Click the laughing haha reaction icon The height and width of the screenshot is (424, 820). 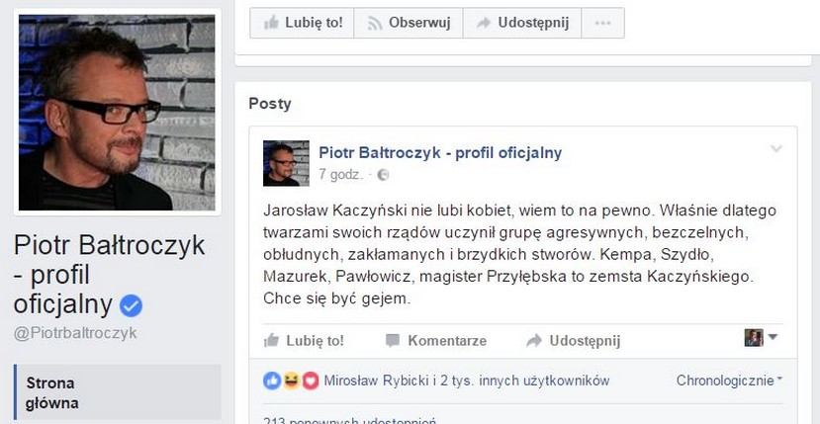click(x=291, y=381)
